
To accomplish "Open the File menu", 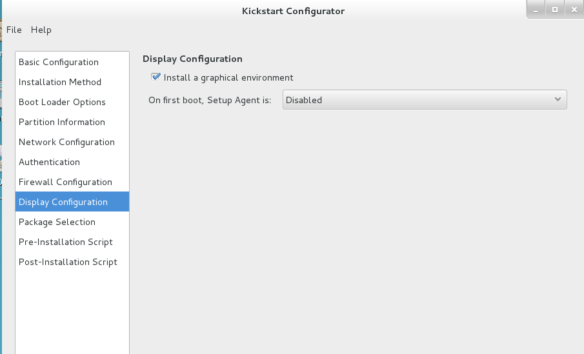I will [x=14, y=30].
